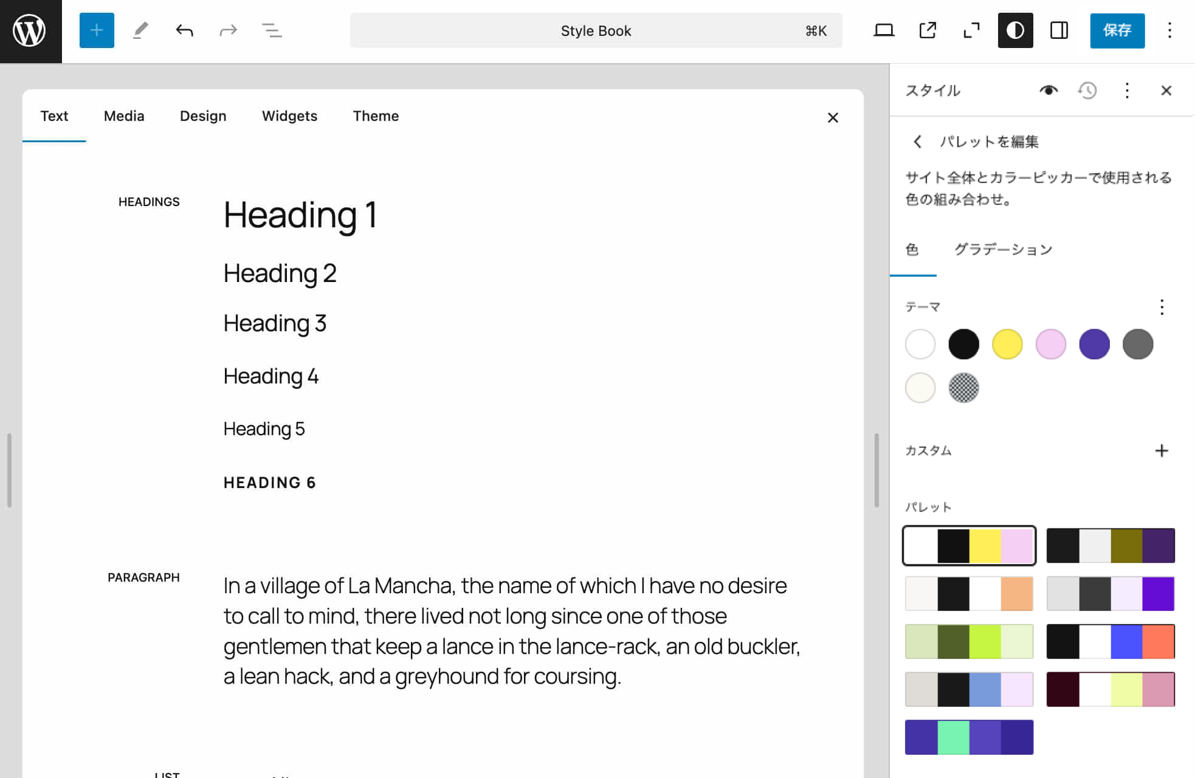
Task: Select the Theme tab
Action: coord(376,116)
